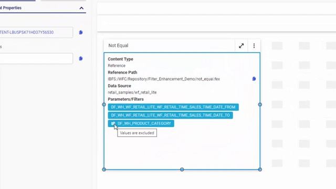336x189 pixels.
Task: Click the bottom-center resize handle
Action: [182, 170]
